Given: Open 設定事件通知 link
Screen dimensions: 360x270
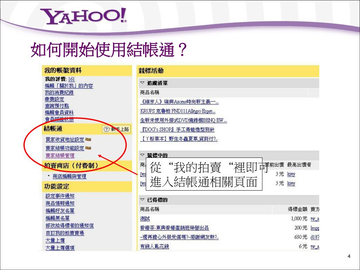Looking at the screenshot, I should coord(60,196).
